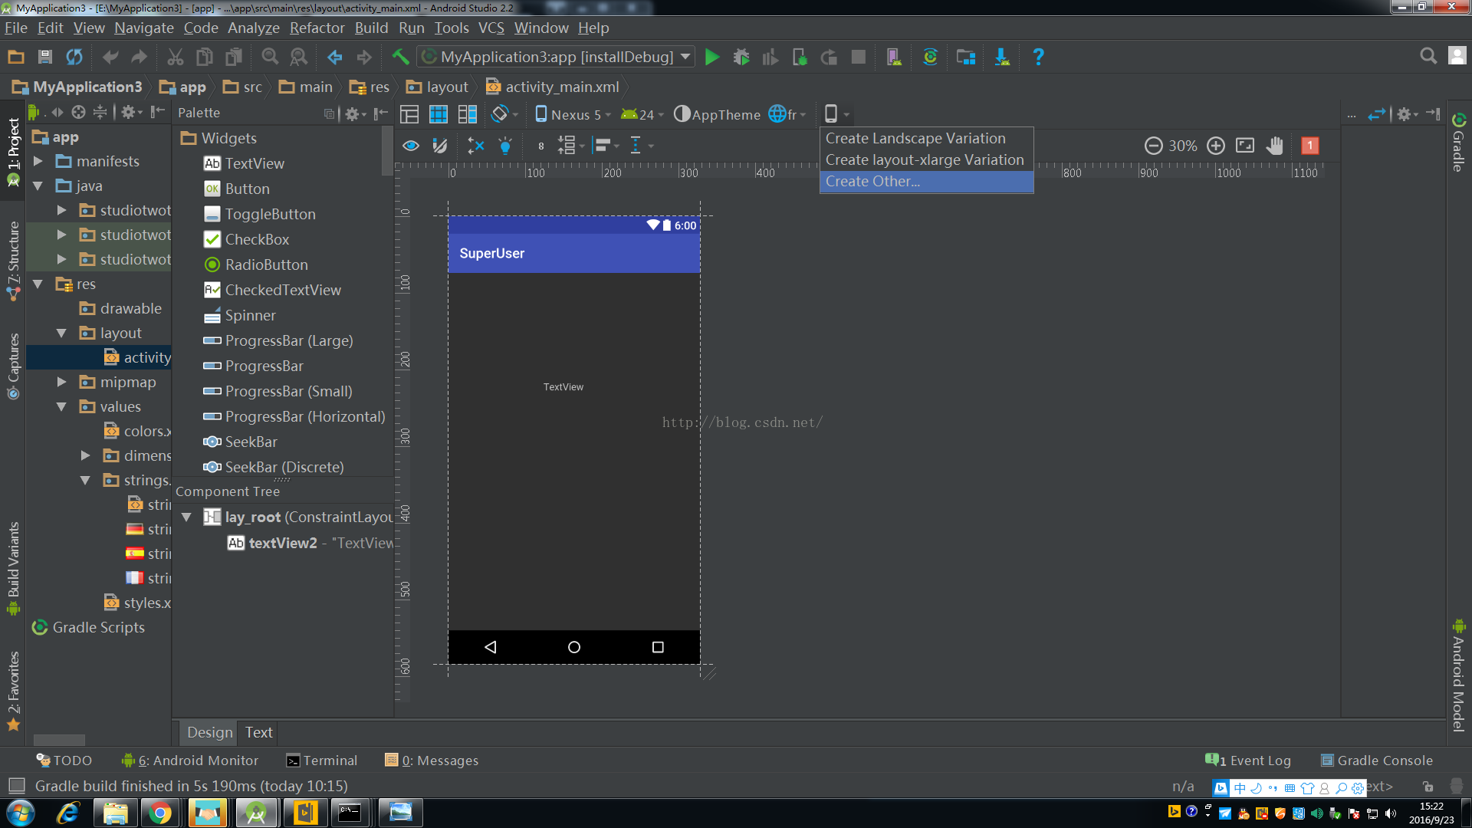The height and width of the screenshot is (828, 1472).
Task: Open Google Chrome from the taskbar
Action: (x=160, y=813)
